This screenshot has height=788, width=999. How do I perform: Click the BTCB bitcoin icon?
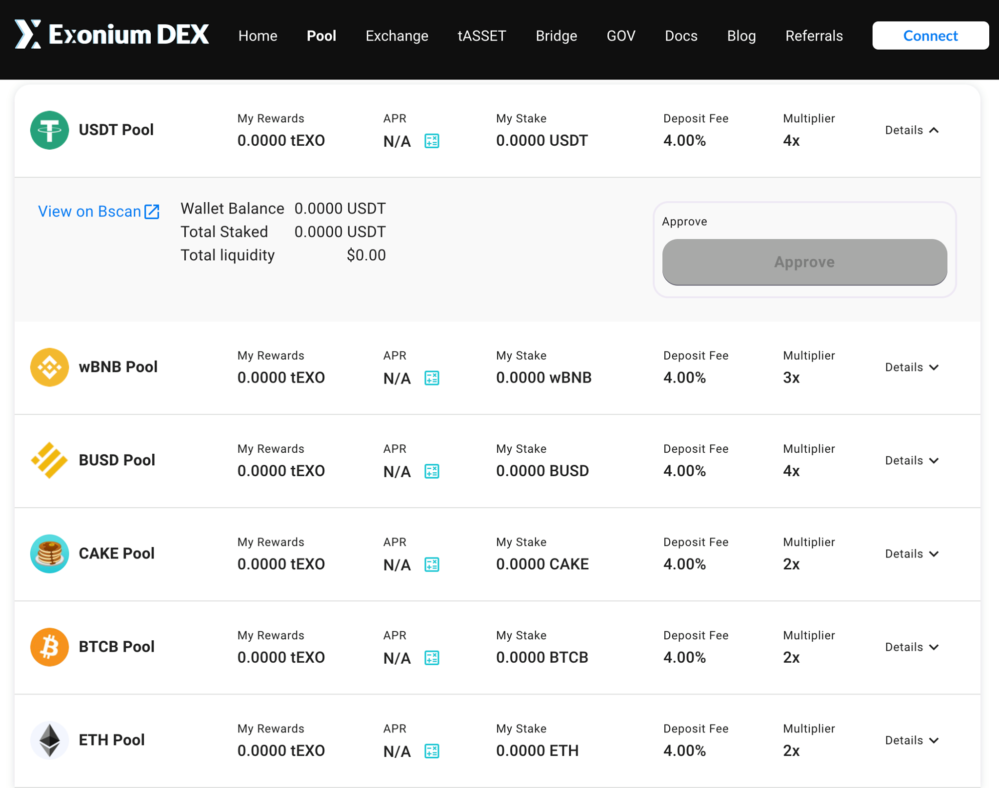click(49, 647)
